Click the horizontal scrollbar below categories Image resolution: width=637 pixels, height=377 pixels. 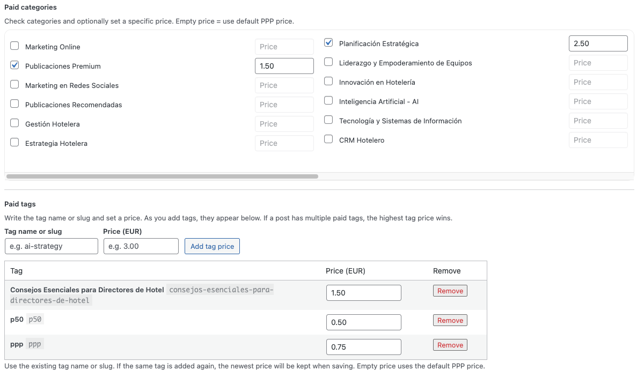(161, 176)
